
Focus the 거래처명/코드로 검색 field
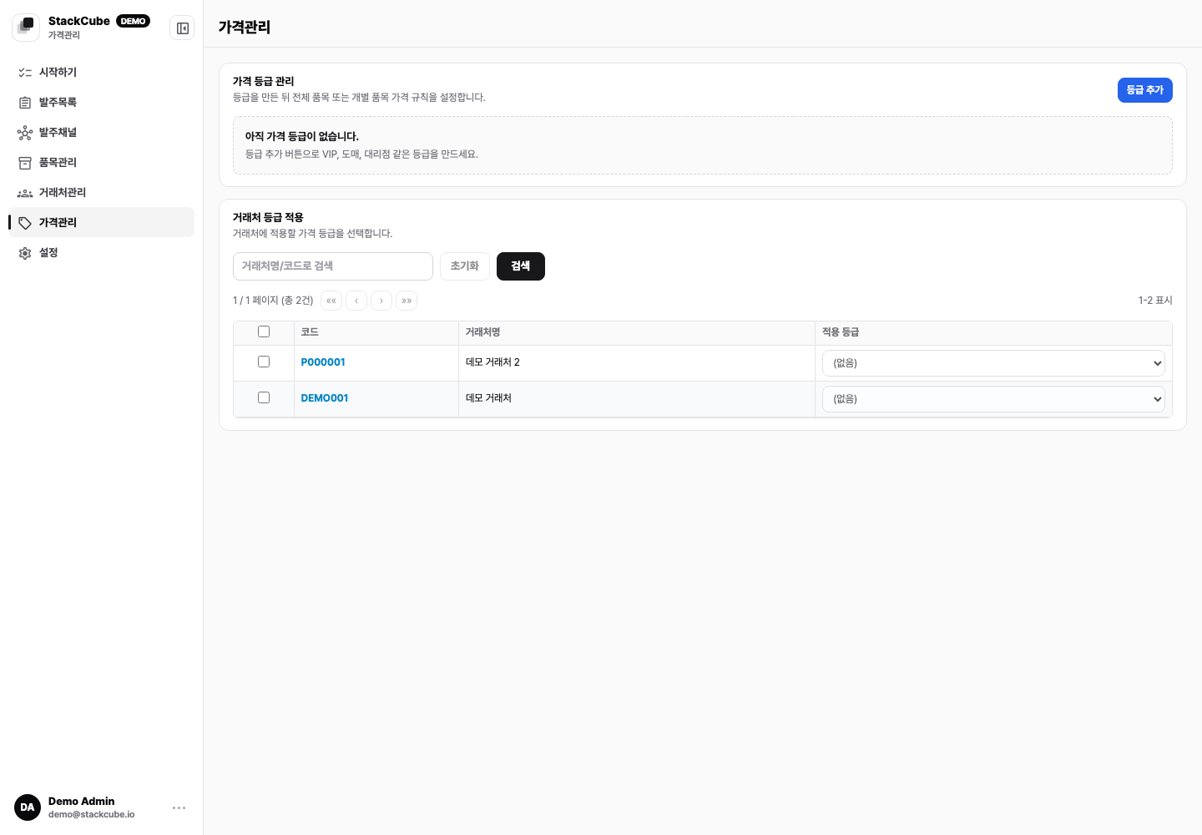pyautogui.click(x=333, y=266)
